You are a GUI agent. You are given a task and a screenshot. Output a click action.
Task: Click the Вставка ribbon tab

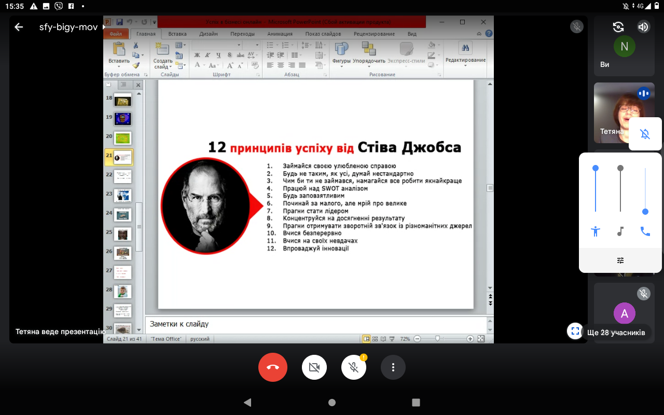177,34
